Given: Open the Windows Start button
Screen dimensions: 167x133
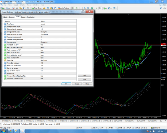Looking at the screenshot, I should [x=3, y=131].
